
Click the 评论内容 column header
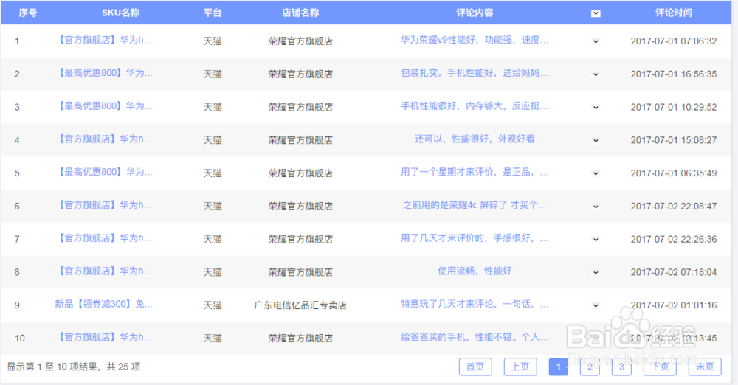[475, 13]
